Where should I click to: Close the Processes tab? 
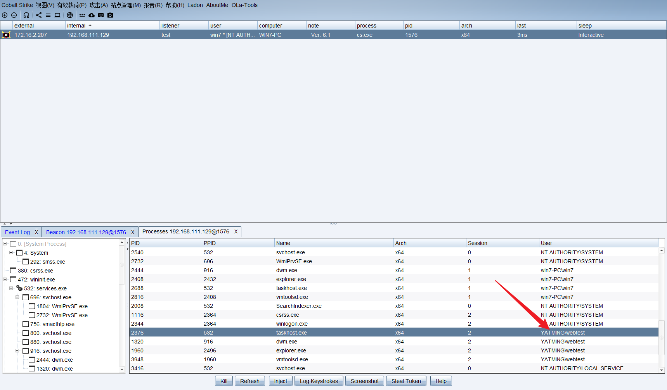[236, 231]
